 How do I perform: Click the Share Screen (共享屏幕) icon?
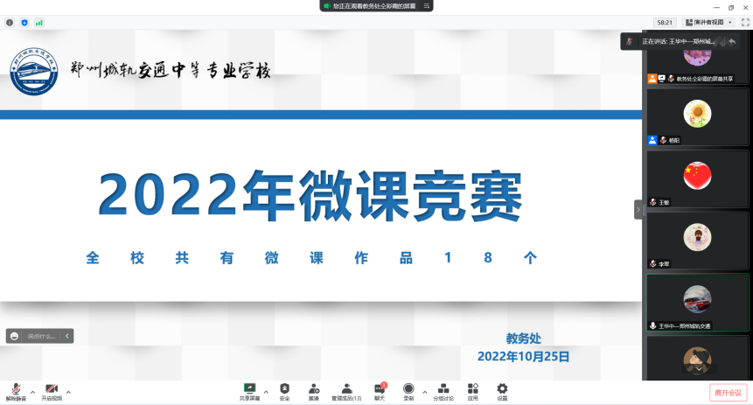[x=249, y=390]
